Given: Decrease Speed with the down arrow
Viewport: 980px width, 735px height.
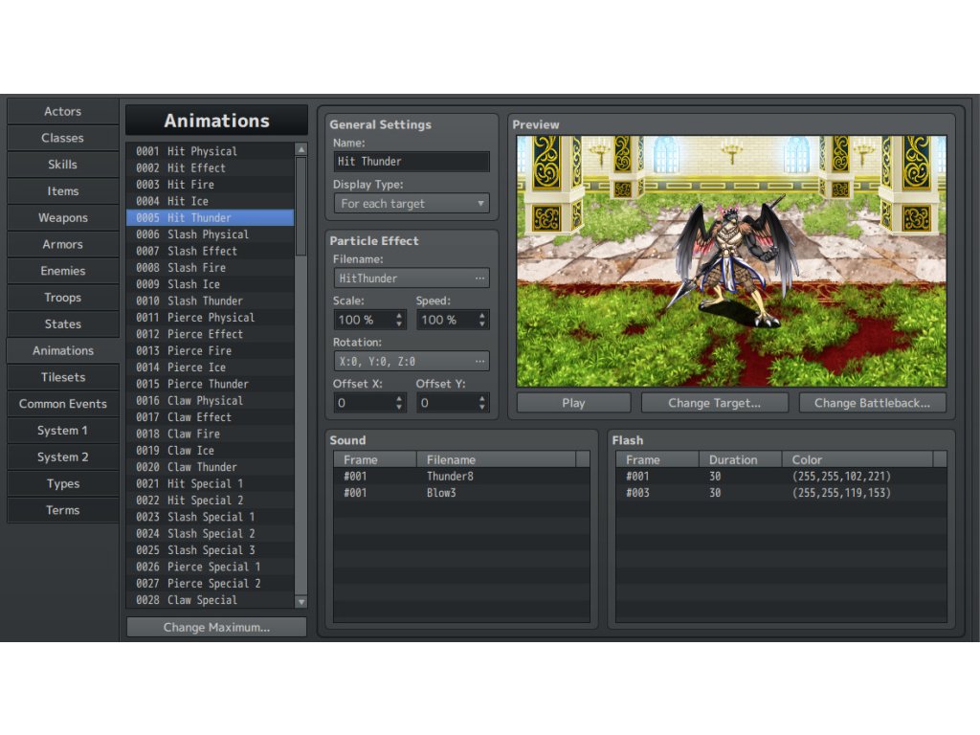Looking at the screenshot, I should pyautogui.click(x=481, y=324).
